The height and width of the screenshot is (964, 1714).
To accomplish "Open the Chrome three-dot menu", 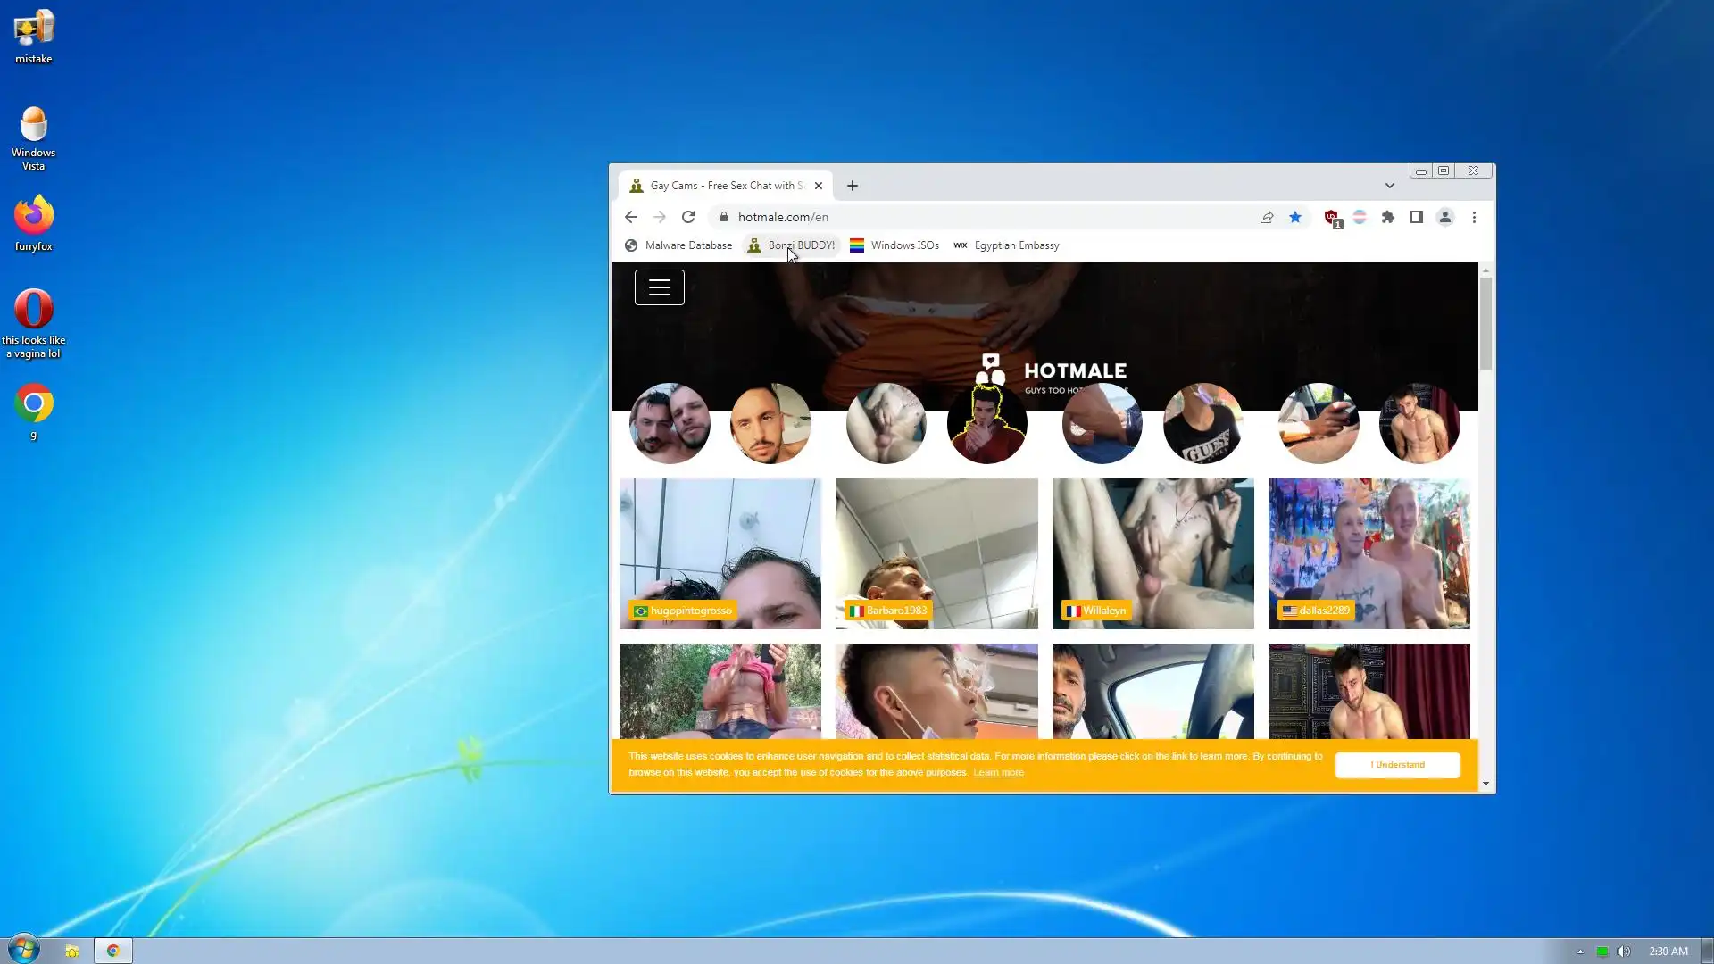I will [1474, 217].
